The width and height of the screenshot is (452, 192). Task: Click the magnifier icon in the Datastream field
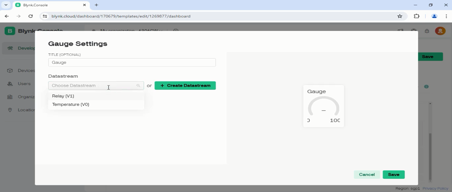click(x=138, y=86)
